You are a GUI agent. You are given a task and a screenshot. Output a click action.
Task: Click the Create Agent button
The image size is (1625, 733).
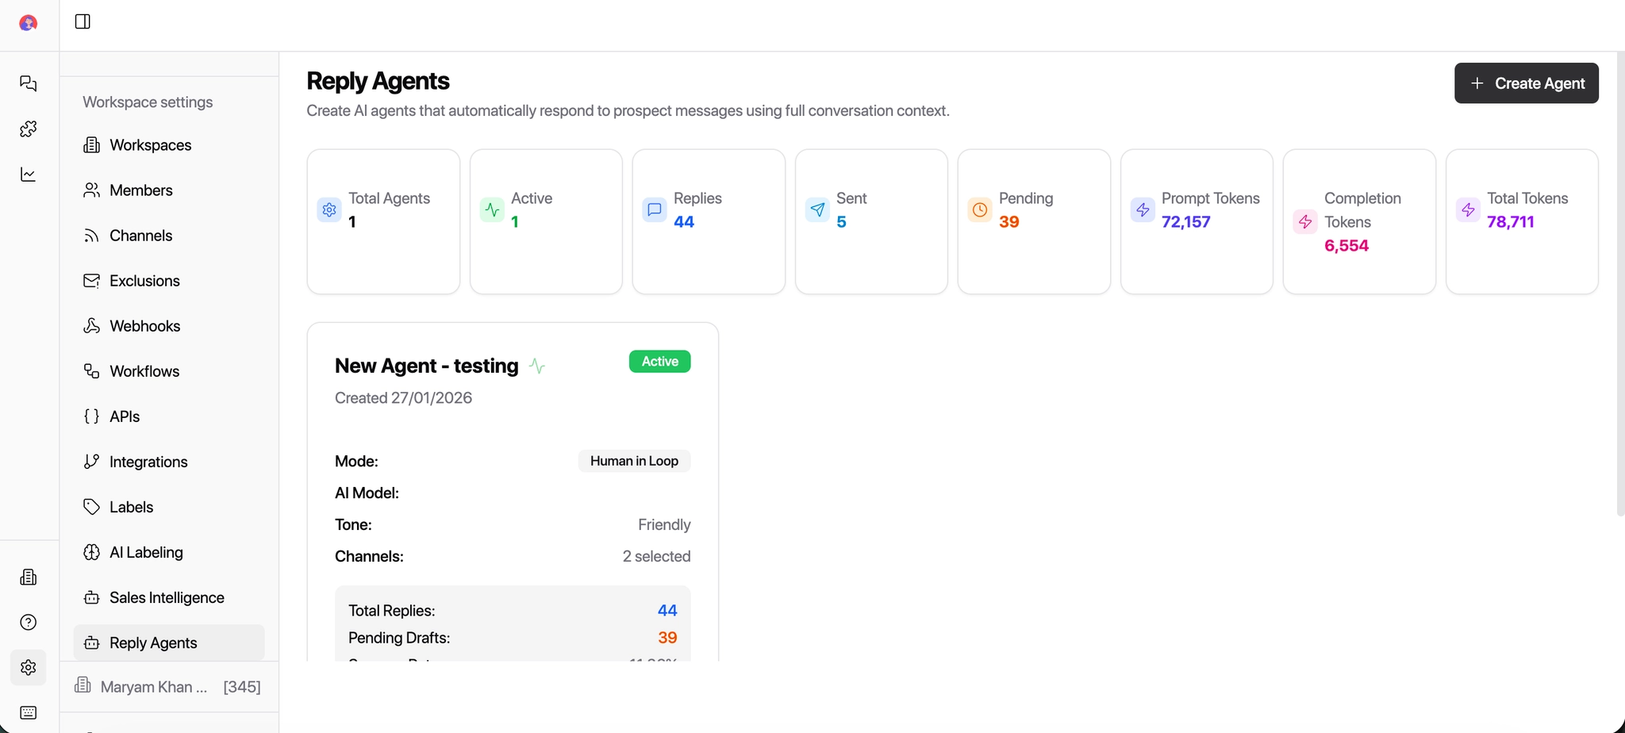(1526, 83)
